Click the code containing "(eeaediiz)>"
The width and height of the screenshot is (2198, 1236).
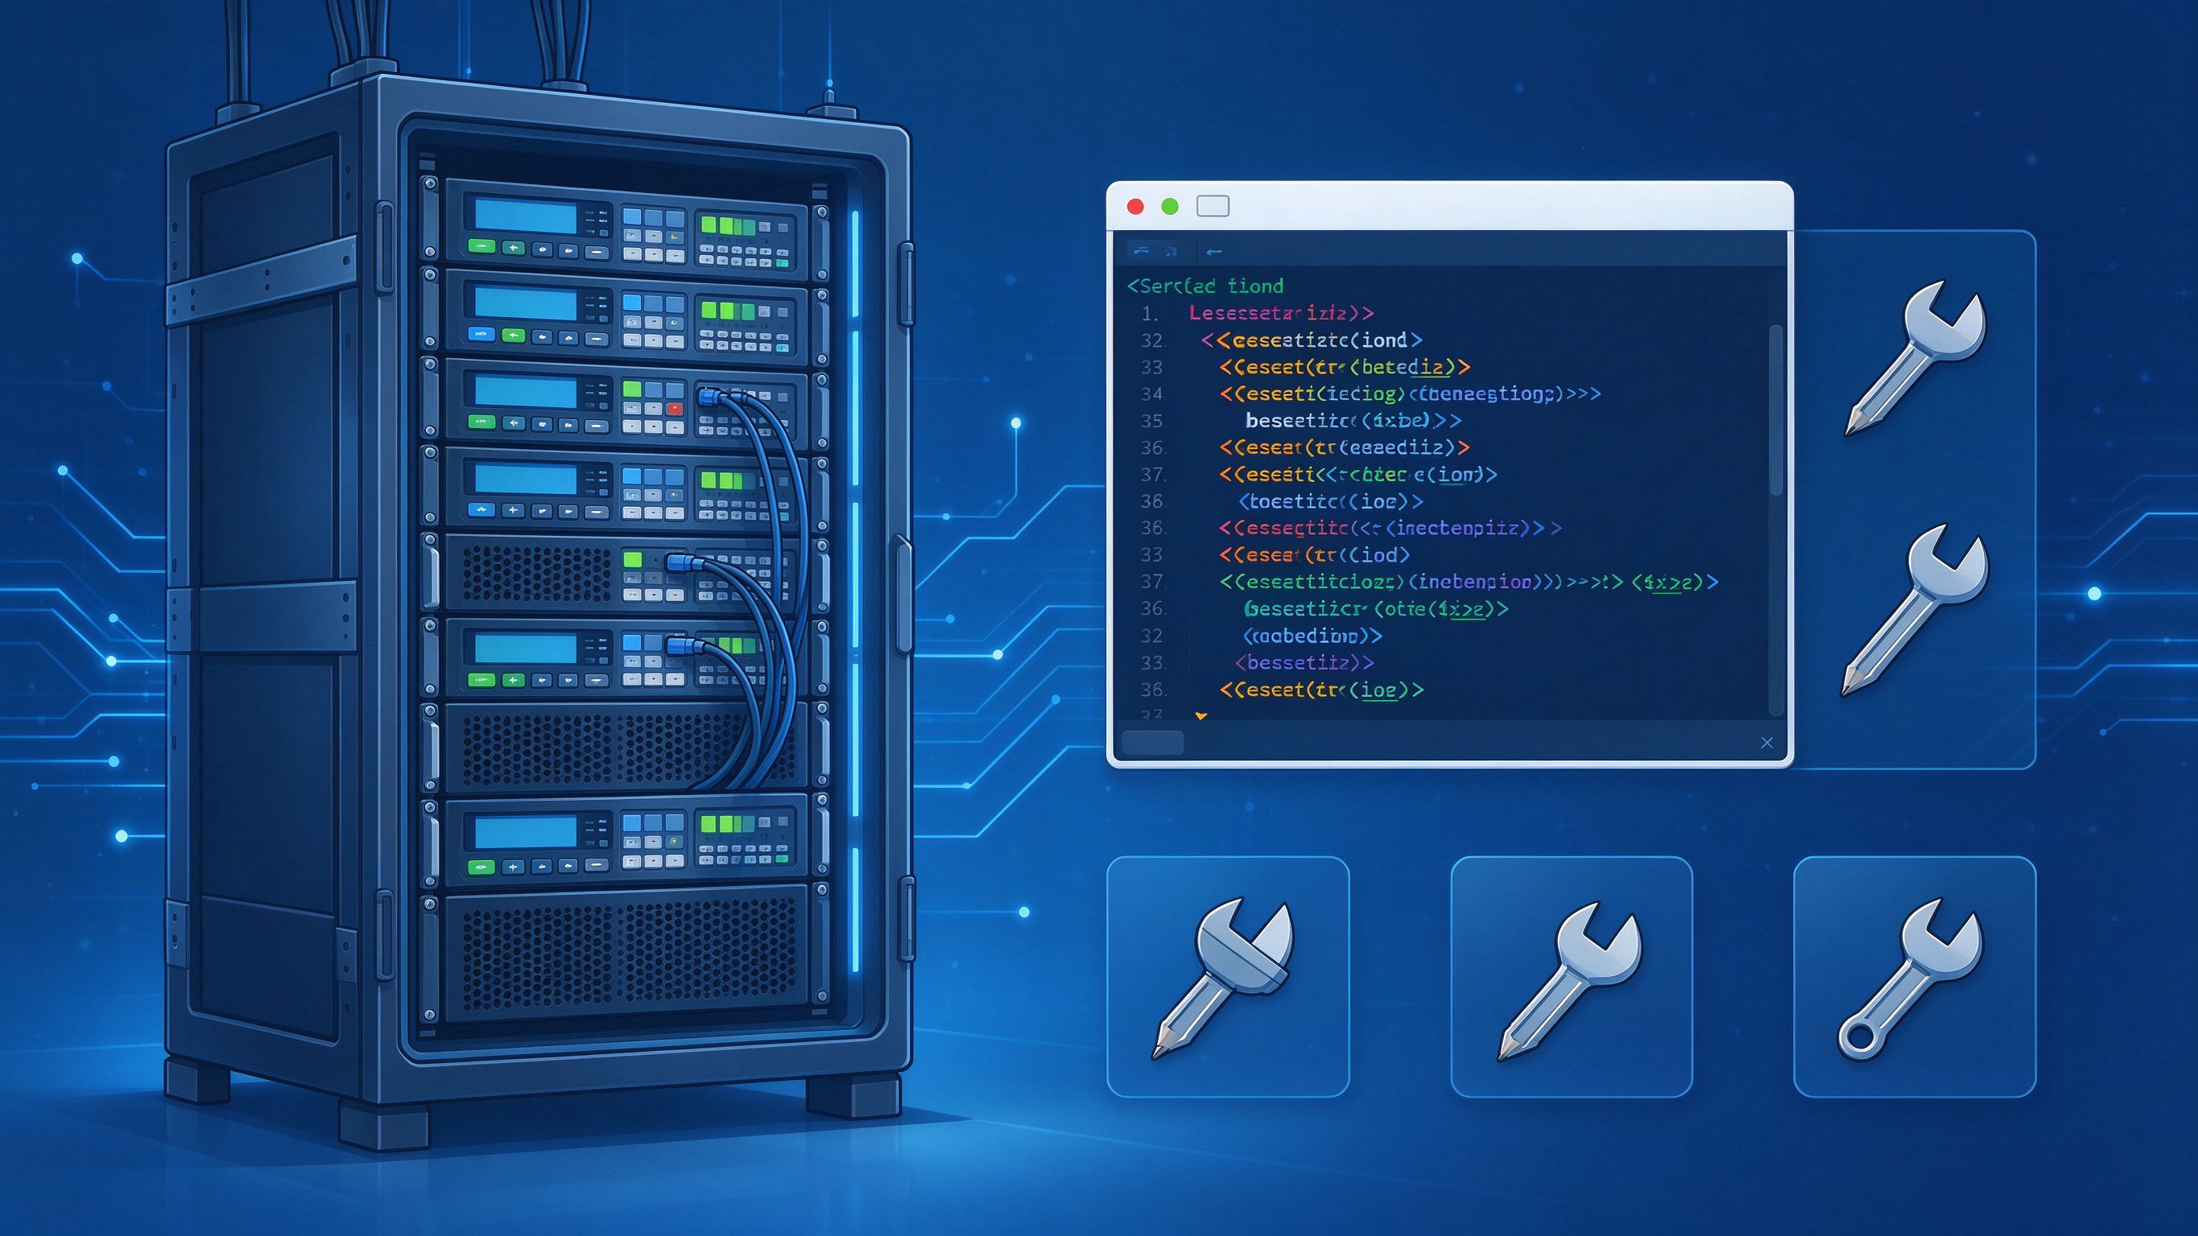click(1345, 447)
